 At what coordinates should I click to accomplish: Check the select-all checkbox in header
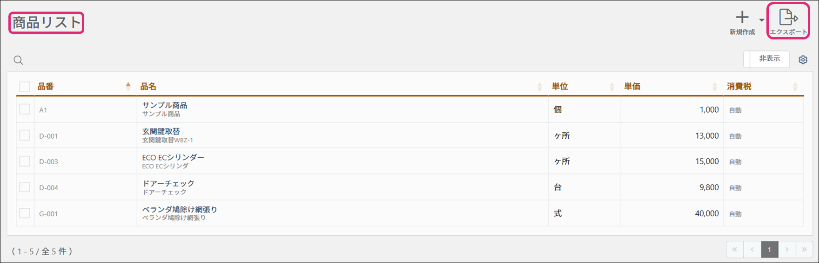[25, 86]
